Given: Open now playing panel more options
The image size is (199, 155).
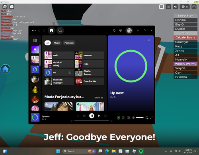Looking at the screenshot, I should coord(144,40).
